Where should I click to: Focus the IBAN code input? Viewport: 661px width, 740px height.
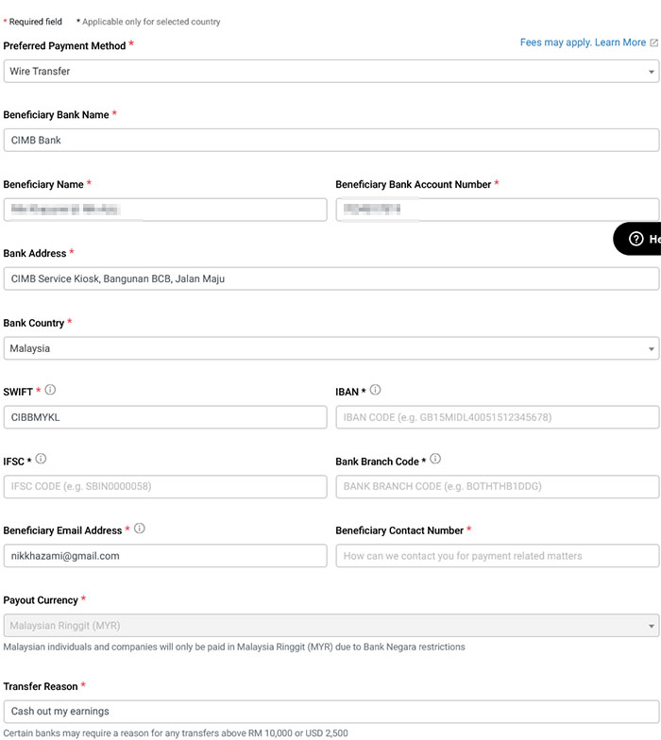click(x=497, y=417)
